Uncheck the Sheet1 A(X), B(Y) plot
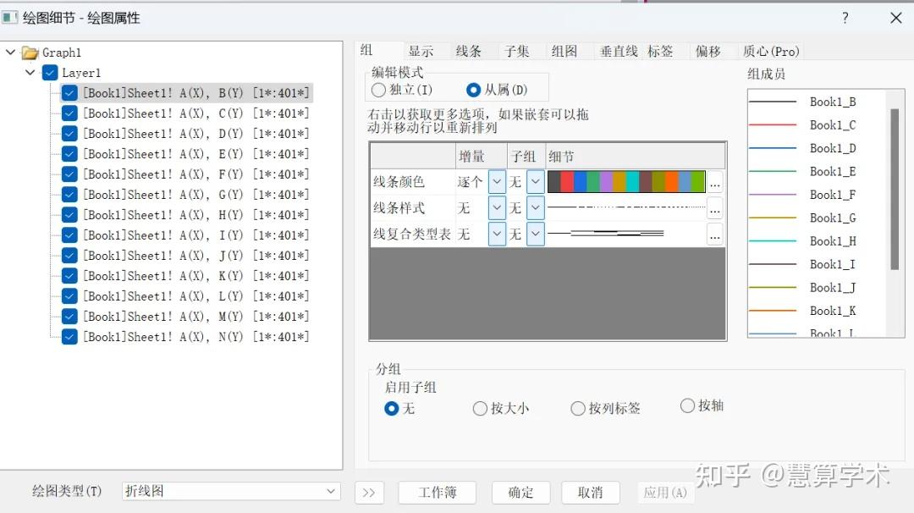The width and height of the screenshot is (914, 513). [69, 92]
